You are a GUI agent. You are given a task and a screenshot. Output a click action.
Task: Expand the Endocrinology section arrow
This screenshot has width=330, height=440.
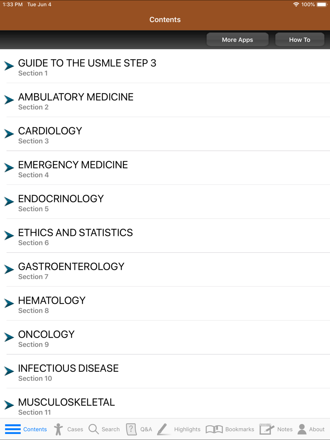coord(9,202)
